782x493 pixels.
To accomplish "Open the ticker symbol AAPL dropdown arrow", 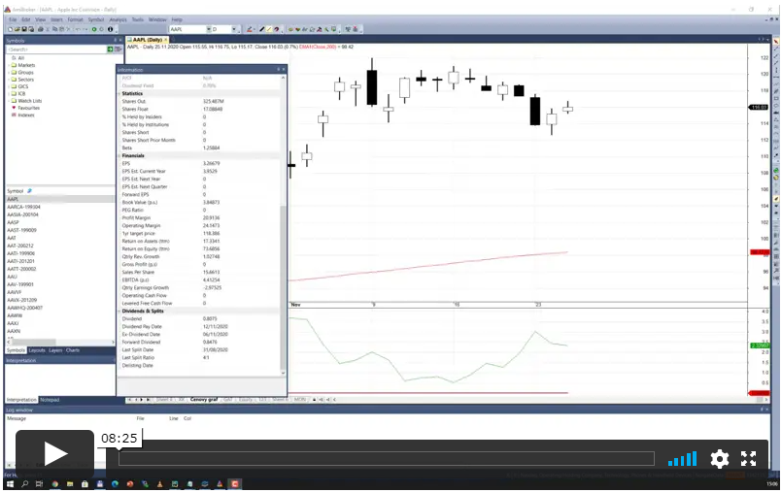I will point(209,29).
